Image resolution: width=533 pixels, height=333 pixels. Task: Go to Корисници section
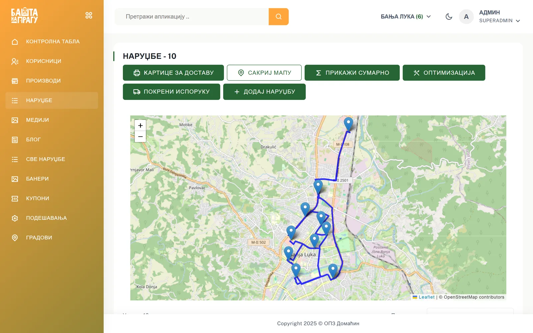pos(52,61)
